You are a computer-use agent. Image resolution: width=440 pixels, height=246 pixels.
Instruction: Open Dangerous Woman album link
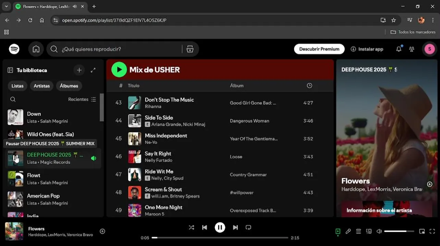249,121
